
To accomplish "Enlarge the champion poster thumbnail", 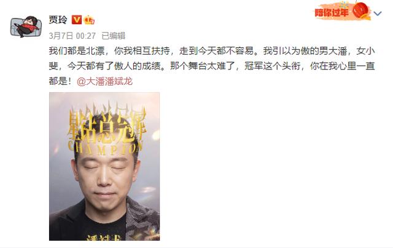I will coord(104,166).
